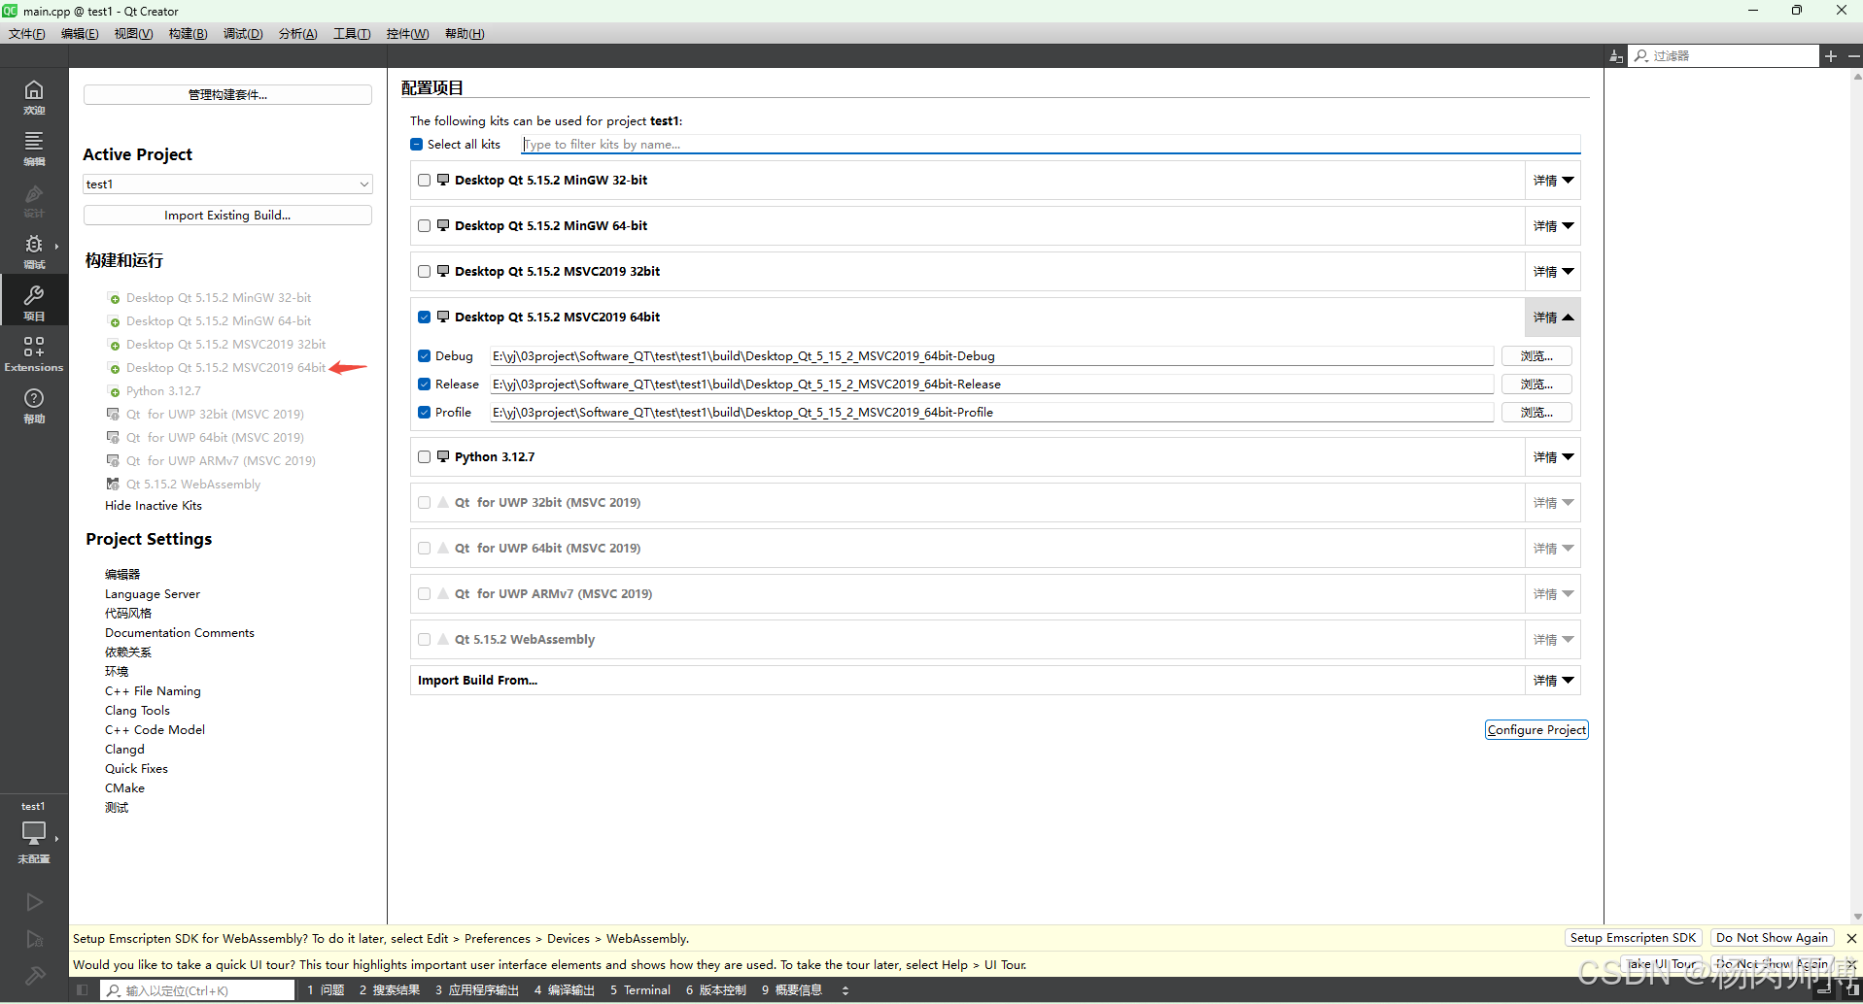Check Desktop Qt 5.15.2 MinGW 32-bit kit
1863x1004 pixels.
pyautogui.click(x=424, y=180)
